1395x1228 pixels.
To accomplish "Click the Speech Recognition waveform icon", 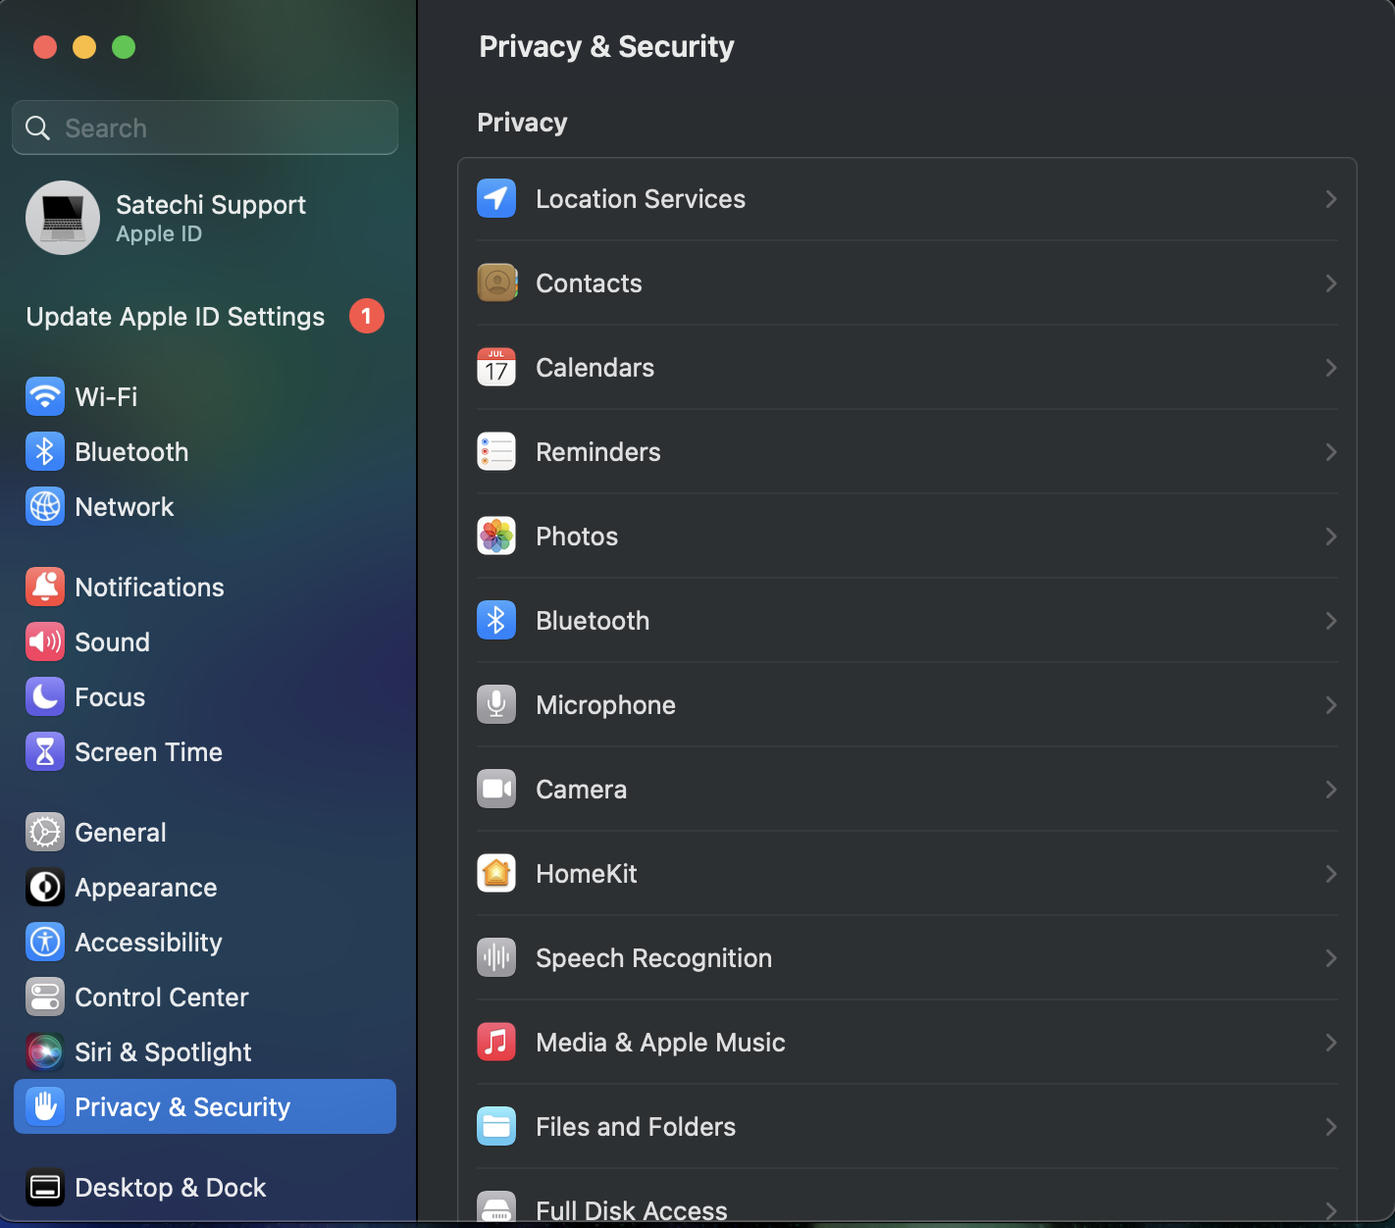I will pyautogui.click(x=496, y=958).
